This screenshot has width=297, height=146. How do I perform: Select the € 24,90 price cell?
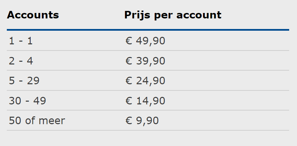pos(145,81)
